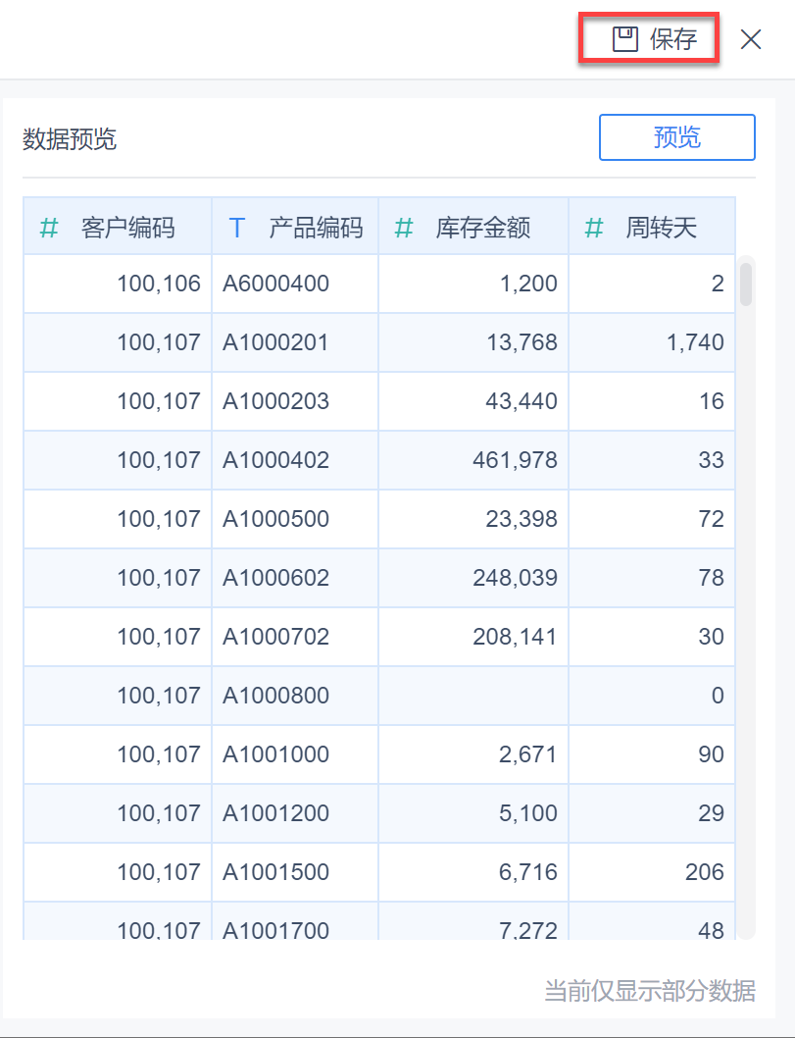The image size is (795, 1038).
Task: Click the vertical scrollbar thumb of the table
Action: point(745,285)
